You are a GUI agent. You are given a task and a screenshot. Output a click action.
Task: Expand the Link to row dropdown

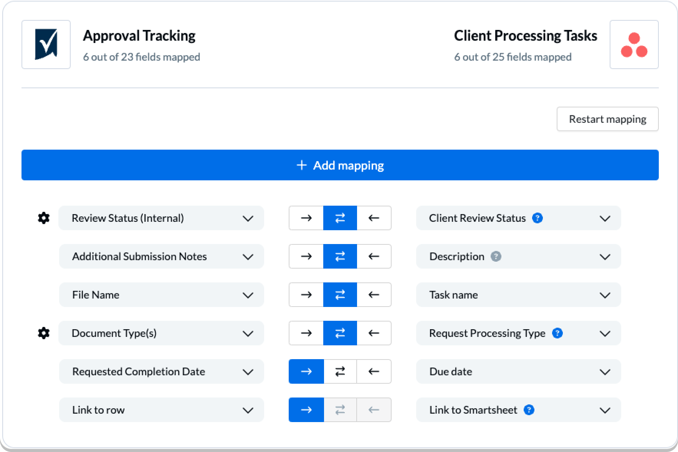(162, 410)
